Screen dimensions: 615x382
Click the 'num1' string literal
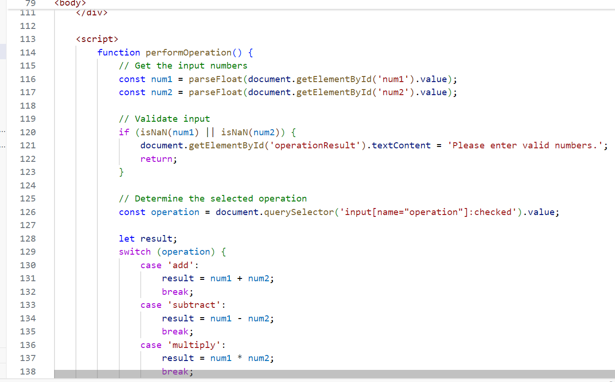(393, 79)
